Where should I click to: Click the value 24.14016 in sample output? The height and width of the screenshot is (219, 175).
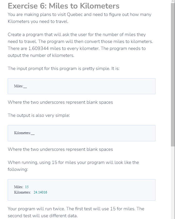pos(40,192)
